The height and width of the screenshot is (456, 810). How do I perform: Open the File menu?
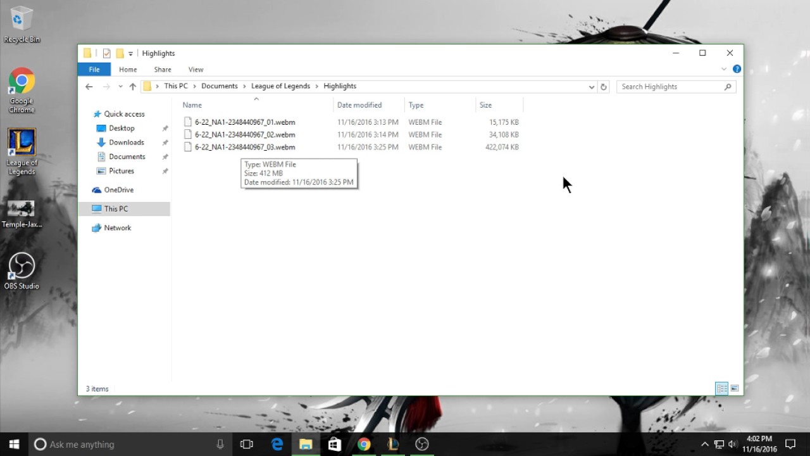[94, 69]
